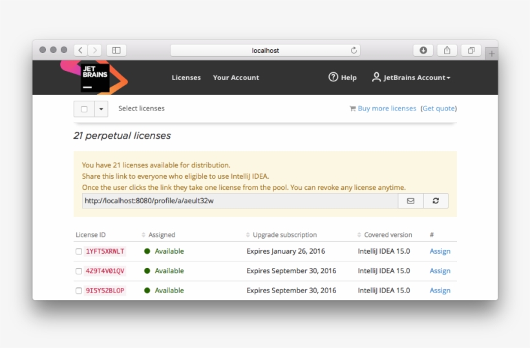Open the Safari downloads button

click(x=423, y=50)
